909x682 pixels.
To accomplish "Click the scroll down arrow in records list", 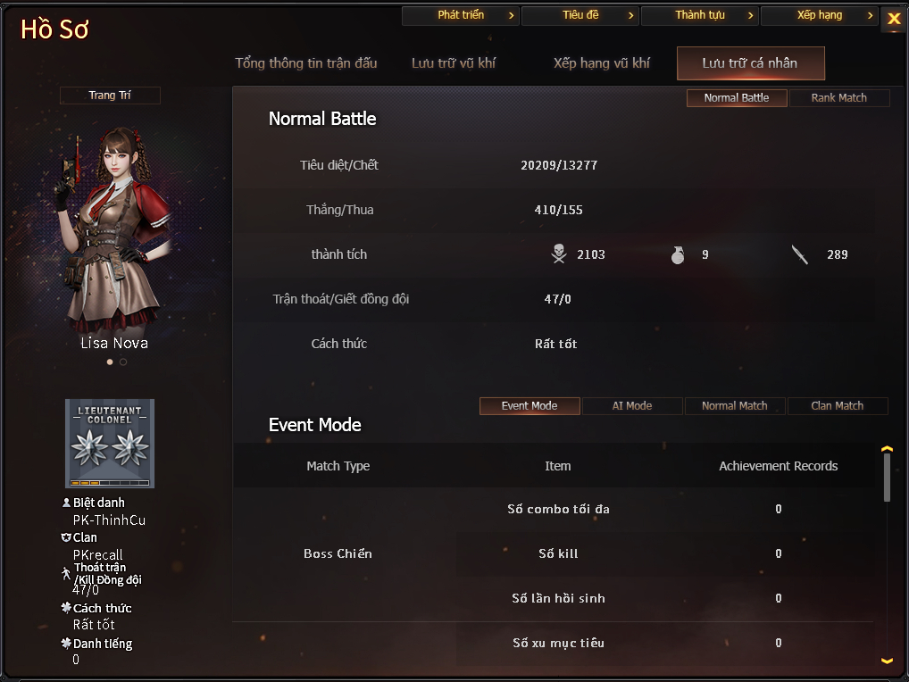I will click(x=887, y=661).
